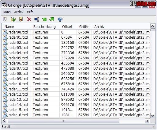Select the radar01.txd row

(x=76, y=37)
